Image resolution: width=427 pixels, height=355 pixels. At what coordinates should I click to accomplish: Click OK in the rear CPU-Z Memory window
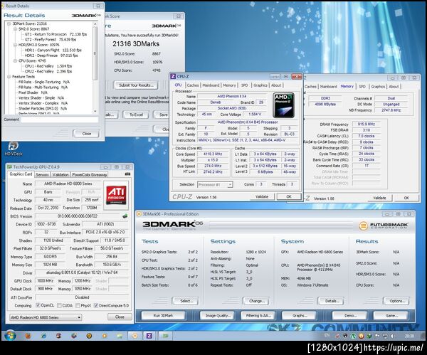coord(406,198)
